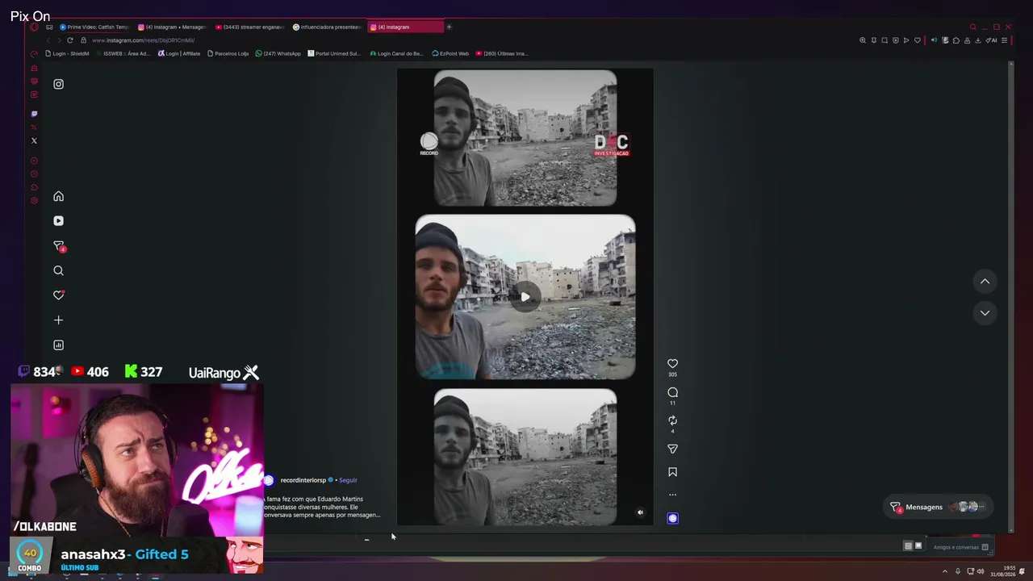Open the browser downloads icon
The image size is (1033, 581).
[x=978, y=40]
